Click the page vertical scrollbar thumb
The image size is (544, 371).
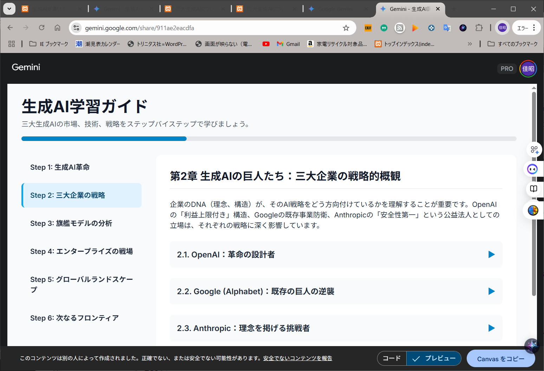click(x=534, y=194)
